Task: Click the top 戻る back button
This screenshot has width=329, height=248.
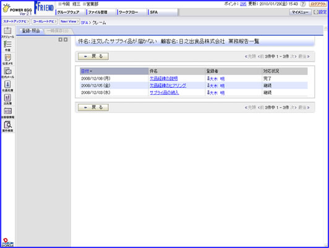Action: [x=93, y=56]
